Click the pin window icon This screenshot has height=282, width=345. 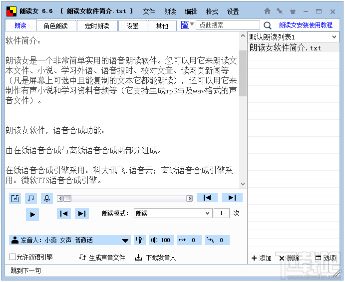(x=280, y=11)
